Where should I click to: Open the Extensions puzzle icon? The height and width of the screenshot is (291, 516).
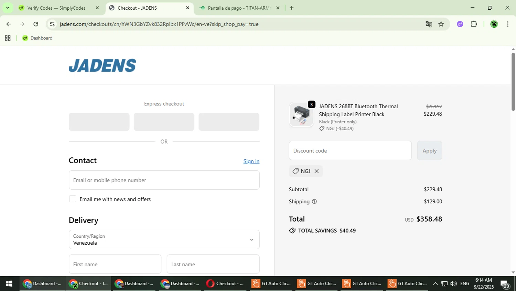click(474, 24)
